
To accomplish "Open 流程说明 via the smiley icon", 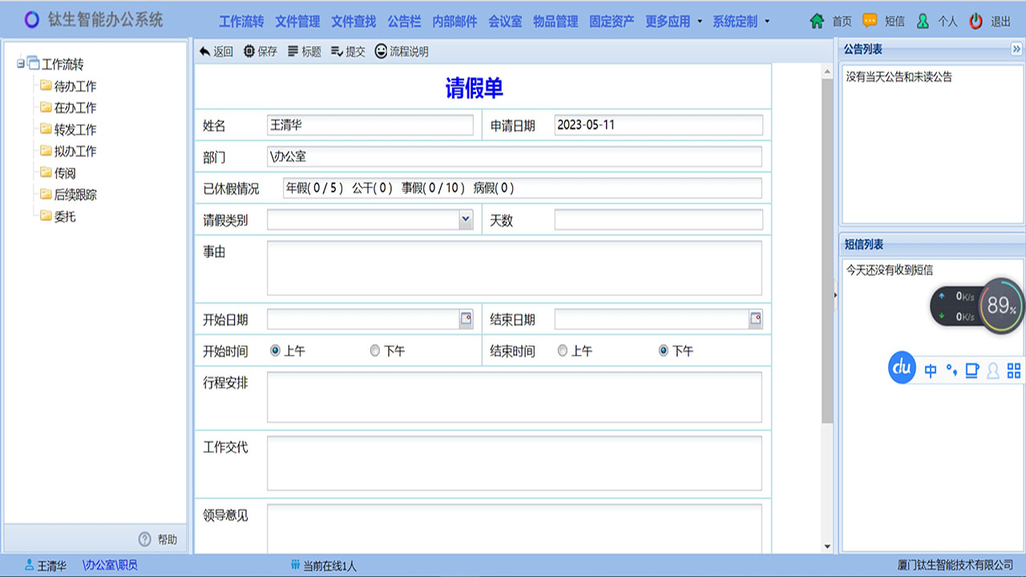I will click(x=381, y=51).
